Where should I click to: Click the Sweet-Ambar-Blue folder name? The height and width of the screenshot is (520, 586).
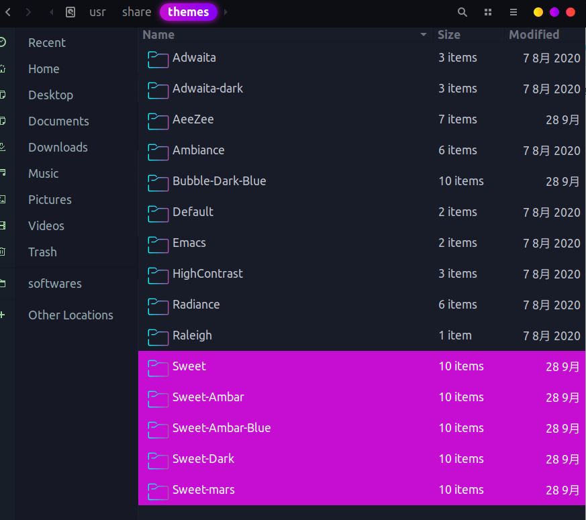(x=222, y=427)
